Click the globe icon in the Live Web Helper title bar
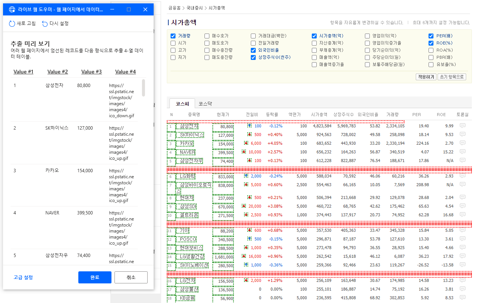The image size is (479, 303). tap(12, 9)
